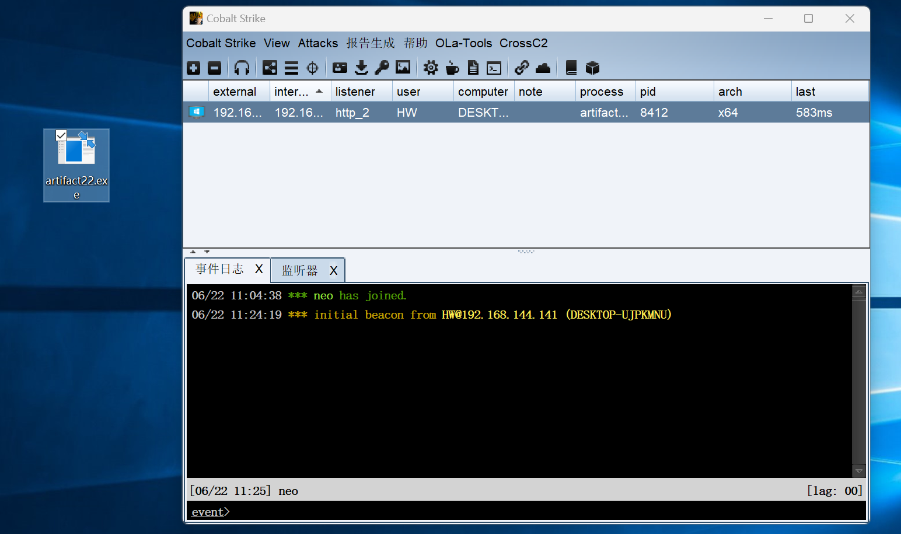901x534 pixels.
Task: Click the coffee cup Java payload icon
Action: (452, 68)
